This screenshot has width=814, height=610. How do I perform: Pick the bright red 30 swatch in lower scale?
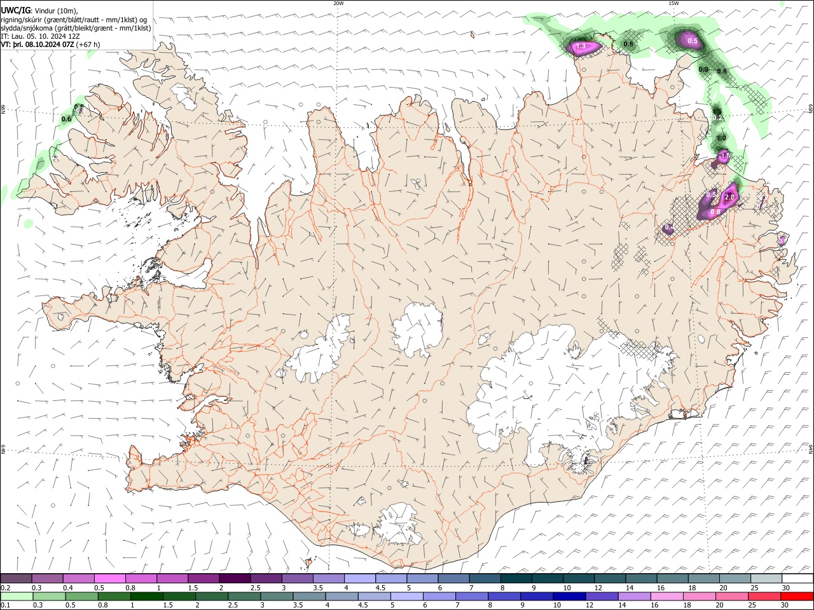click(x=797, y=596)
